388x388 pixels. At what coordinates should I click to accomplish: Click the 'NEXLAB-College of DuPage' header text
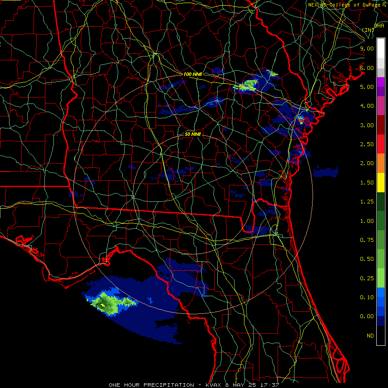[345, 5]
